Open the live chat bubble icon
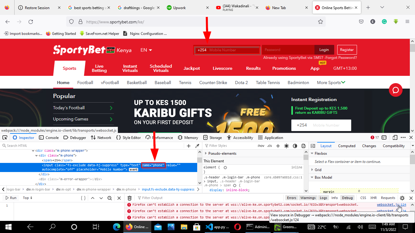 [x=396, y=90]
